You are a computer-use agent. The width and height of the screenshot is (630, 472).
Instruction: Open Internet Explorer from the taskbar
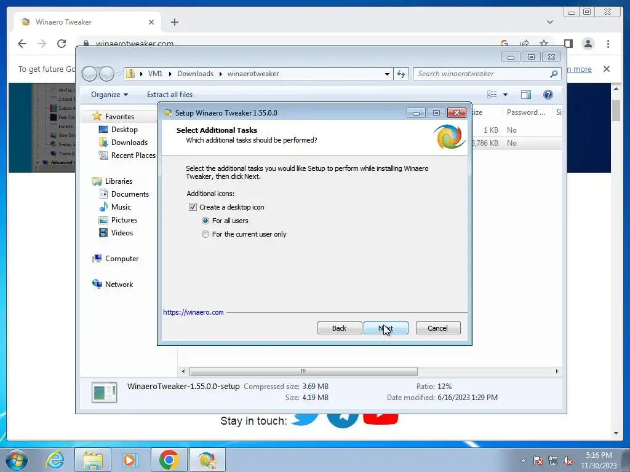(x=55, y=460)
